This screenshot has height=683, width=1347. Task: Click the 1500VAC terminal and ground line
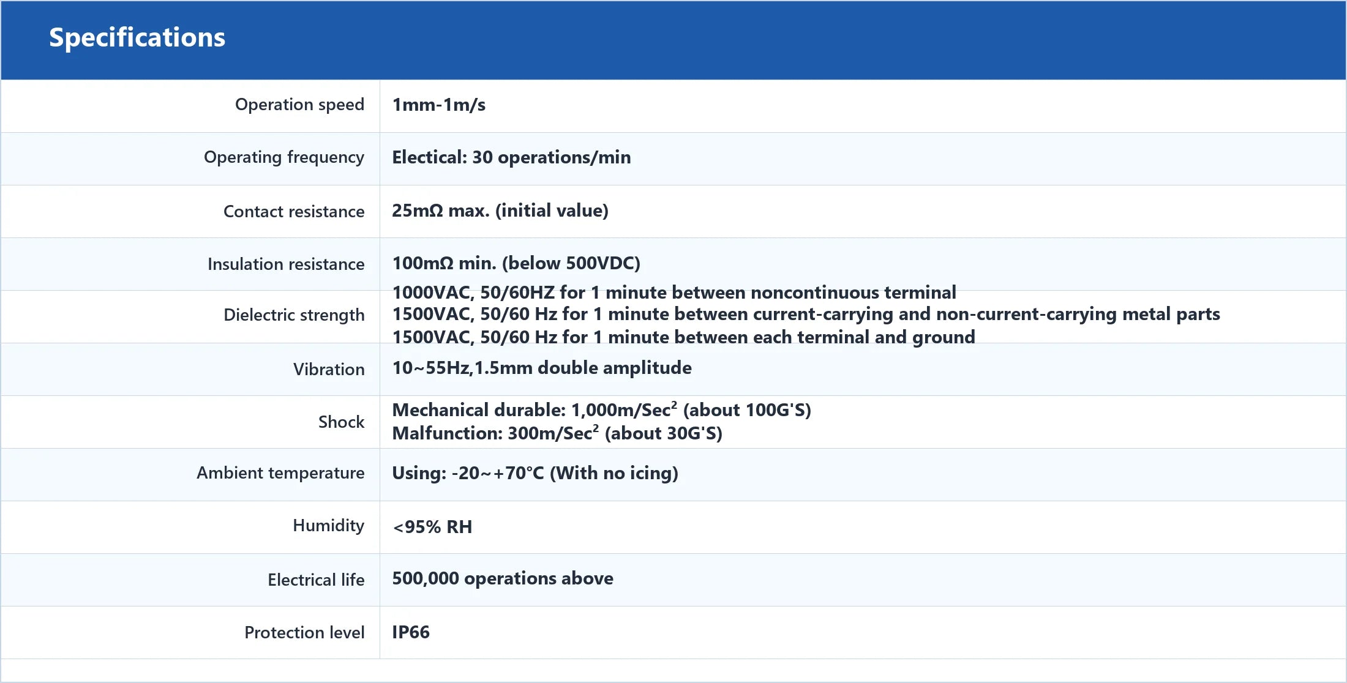click(684, 337)
